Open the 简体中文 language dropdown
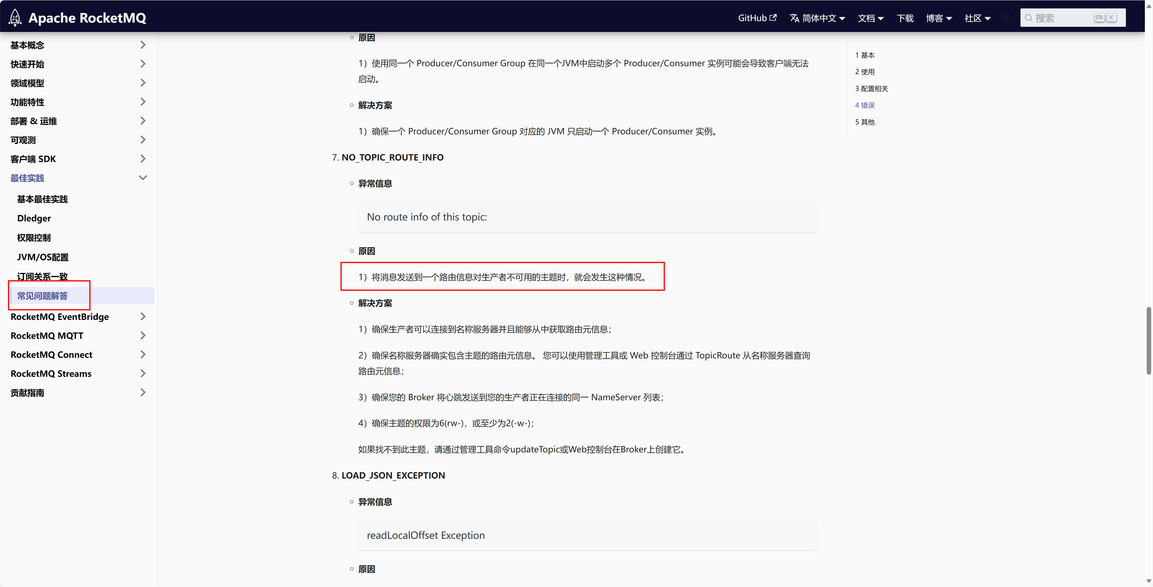This screenshot has height=587, width=1153. tap(817, 18)
